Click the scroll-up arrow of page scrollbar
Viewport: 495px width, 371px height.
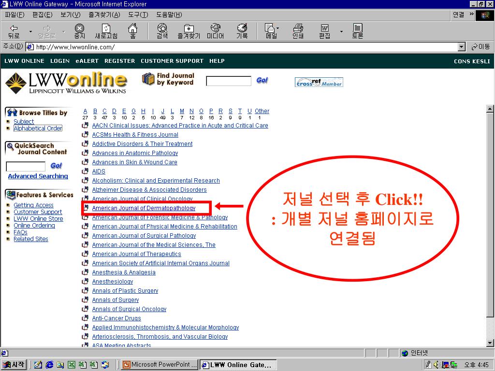tap(490, 109)
